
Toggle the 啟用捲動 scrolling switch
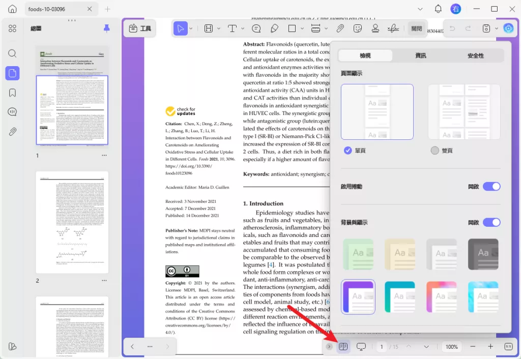point(491,187)
